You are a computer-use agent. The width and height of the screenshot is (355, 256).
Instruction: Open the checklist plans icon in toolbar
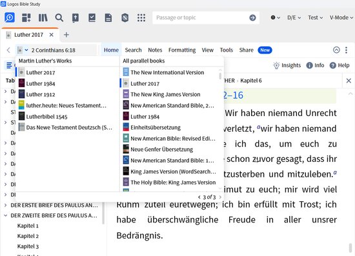(92, 17)
